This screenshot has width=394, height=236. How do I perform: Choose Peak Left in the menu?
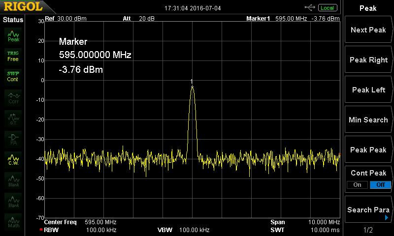coord(368,90)
